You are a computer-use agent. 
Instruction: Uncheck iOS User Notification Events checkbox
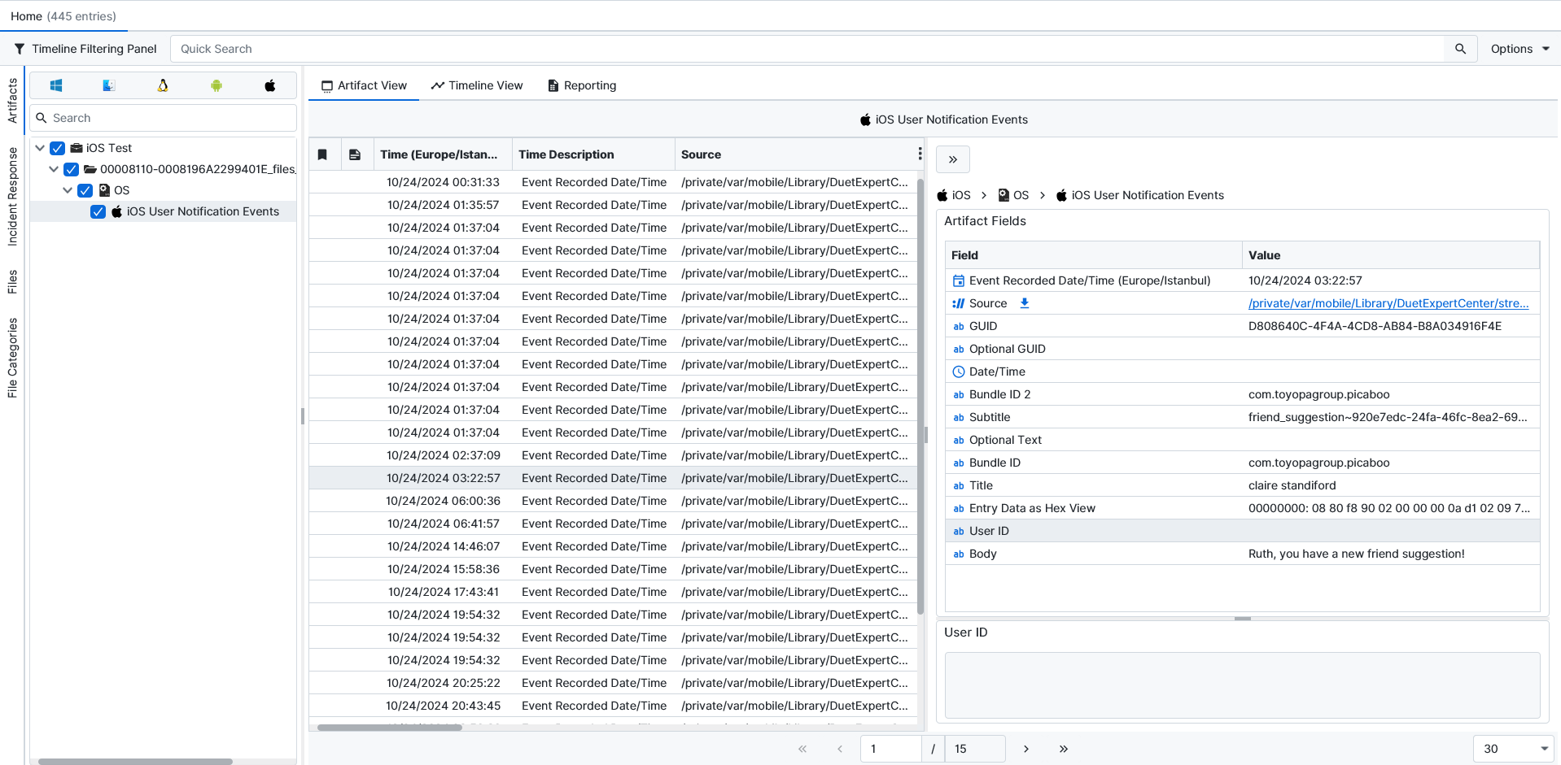98,211
